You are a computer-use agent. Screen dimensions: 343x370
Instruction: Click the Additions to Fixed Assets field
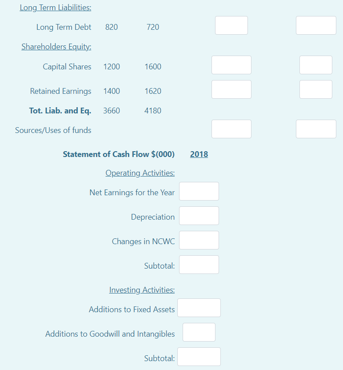[199, 307]
